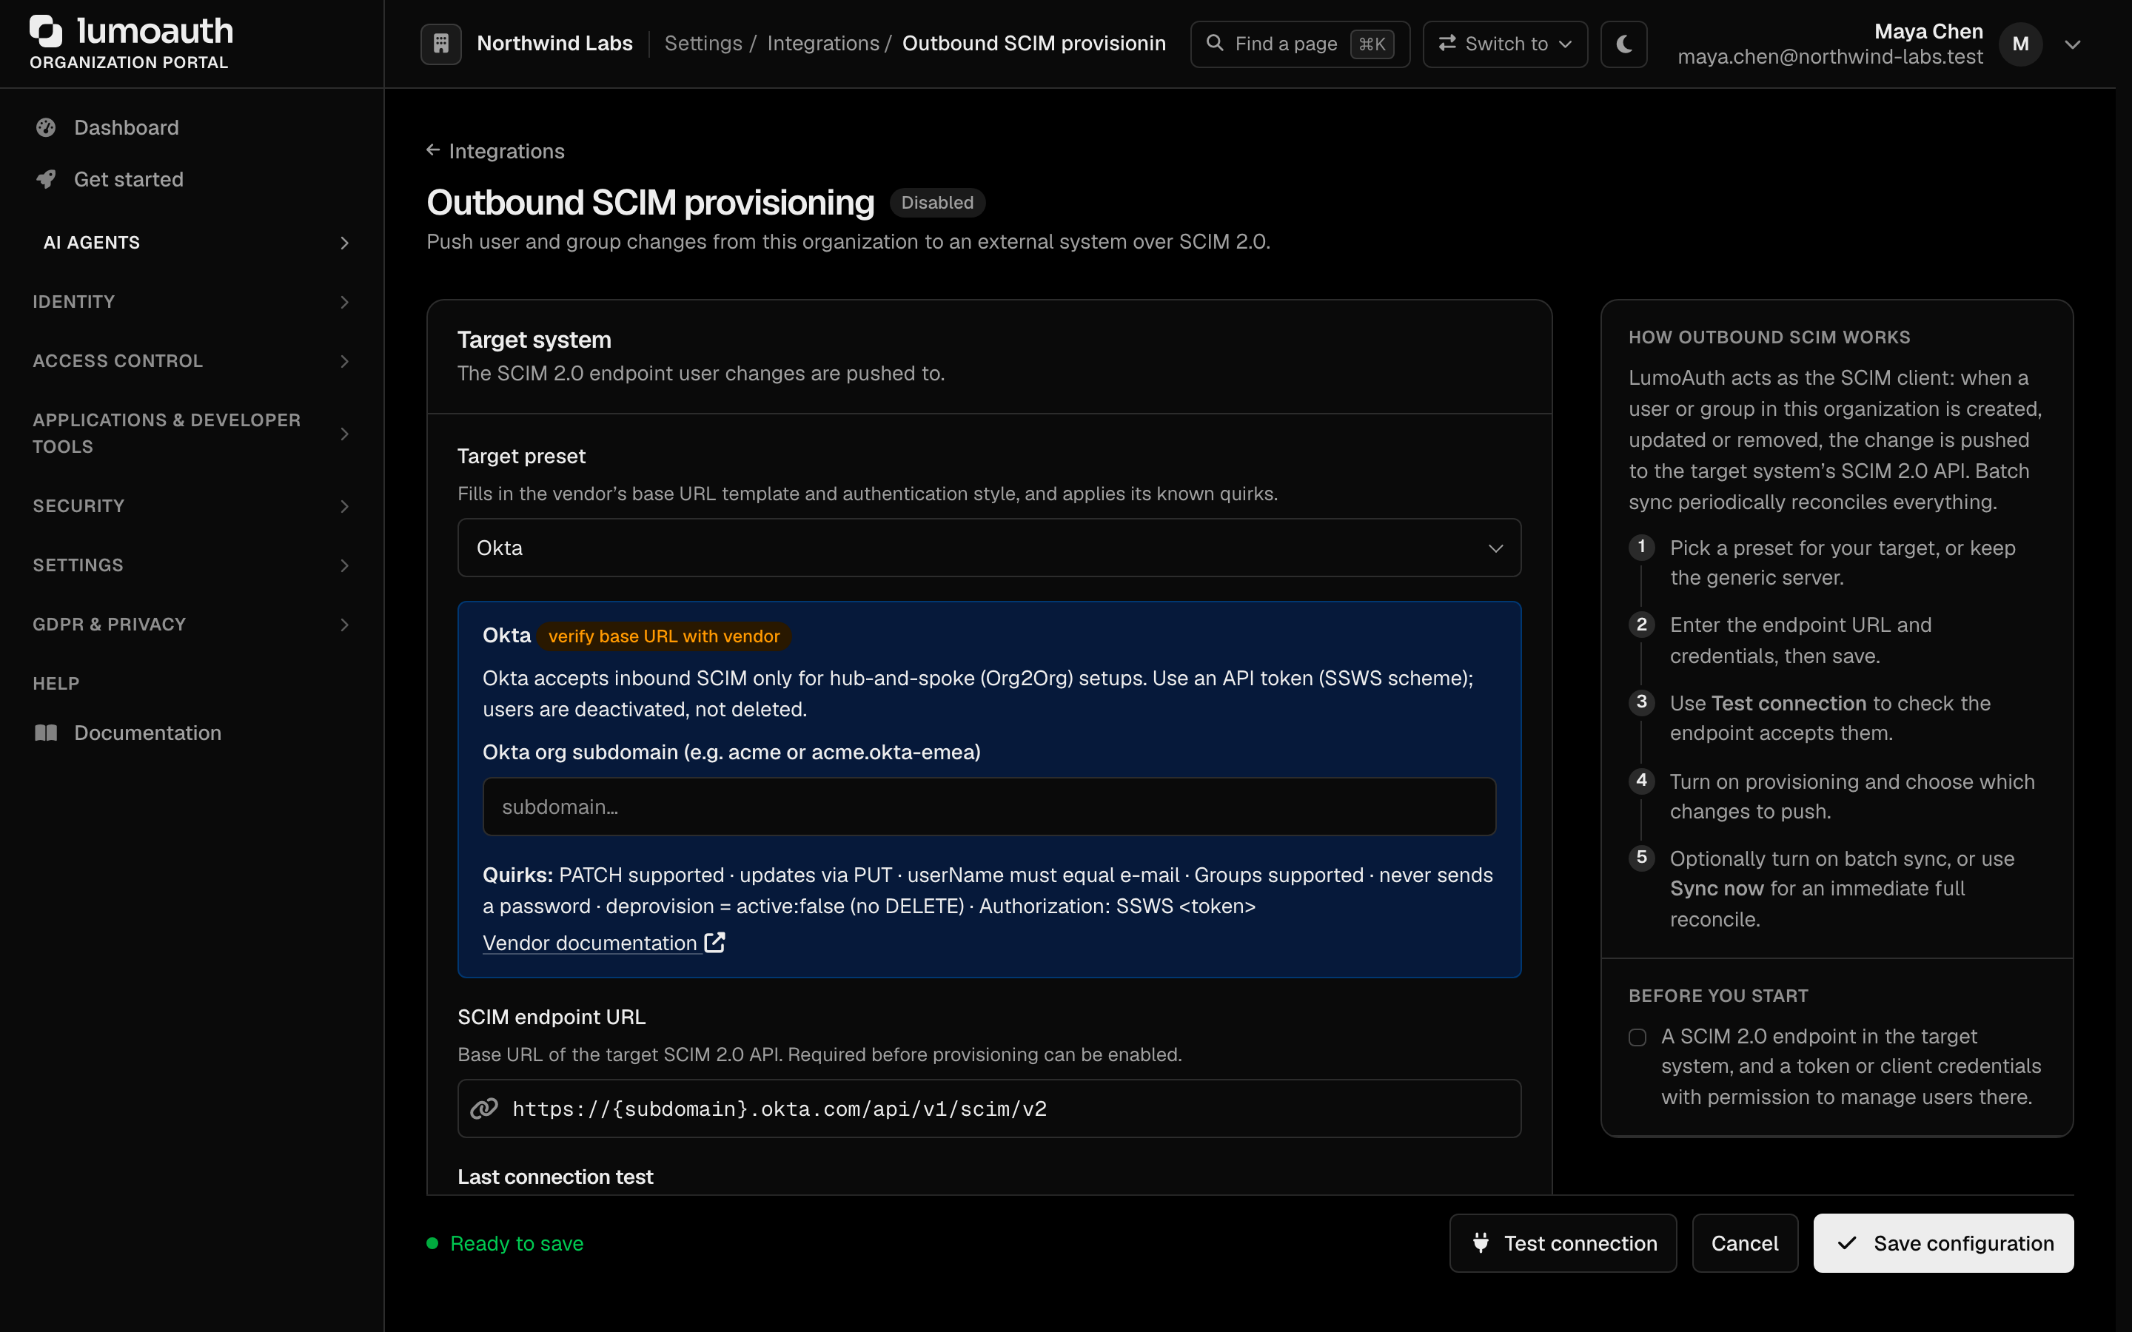Click step 3 Test connection instruction
This screenshot has width=2132, height=1332.
tap(1830, 718)
